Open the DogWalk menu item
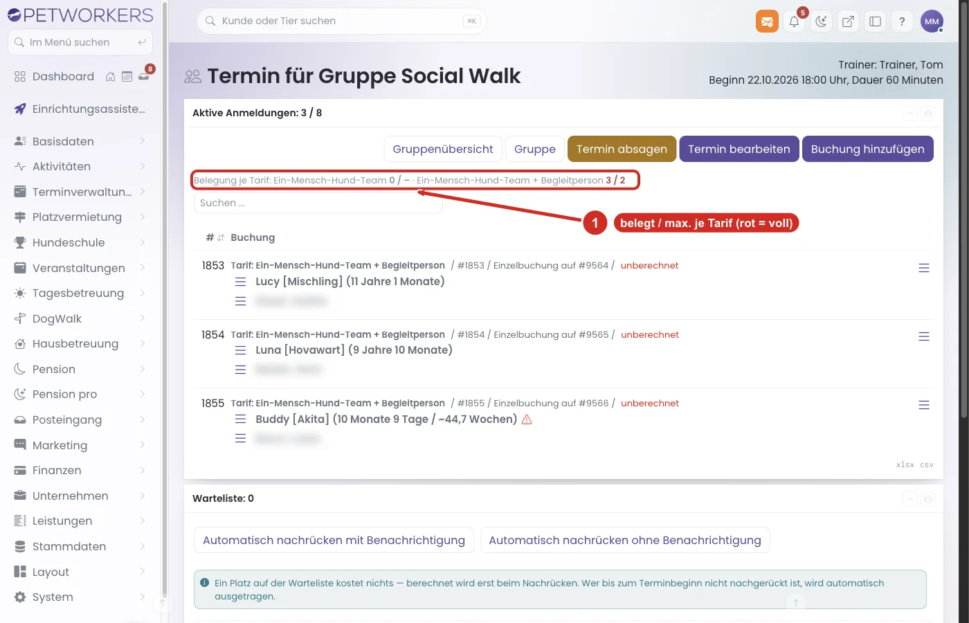The image size is (969, 623). pos(80,318)
